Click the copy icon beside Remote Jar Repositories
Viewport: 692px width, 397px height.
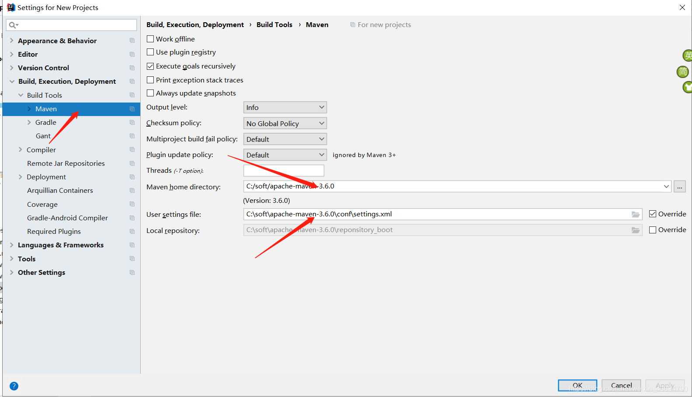132,163
